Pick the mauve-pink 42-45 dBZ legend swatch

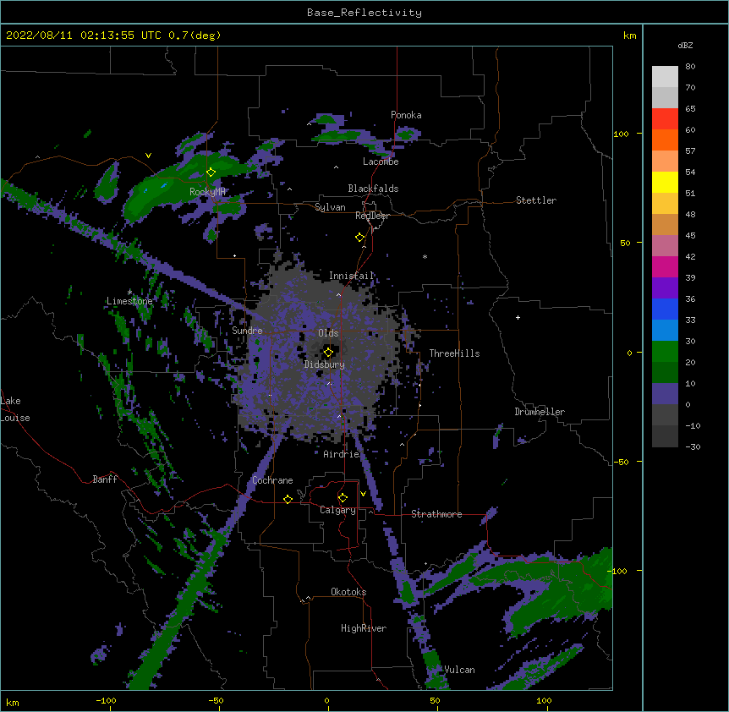coord(665,246)
